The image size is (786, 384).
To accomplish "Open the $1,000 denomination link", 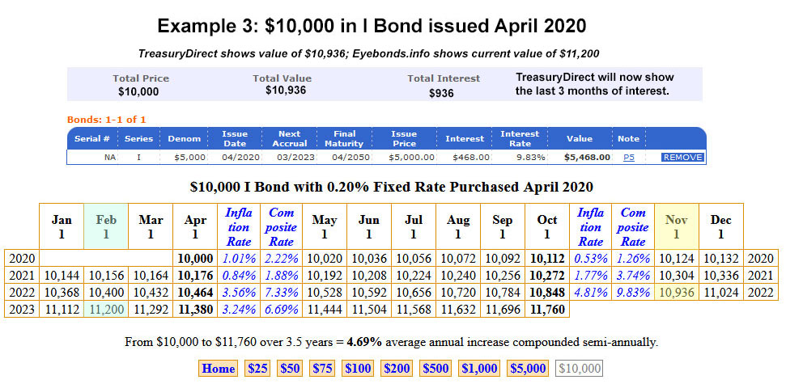I will 480,369.
